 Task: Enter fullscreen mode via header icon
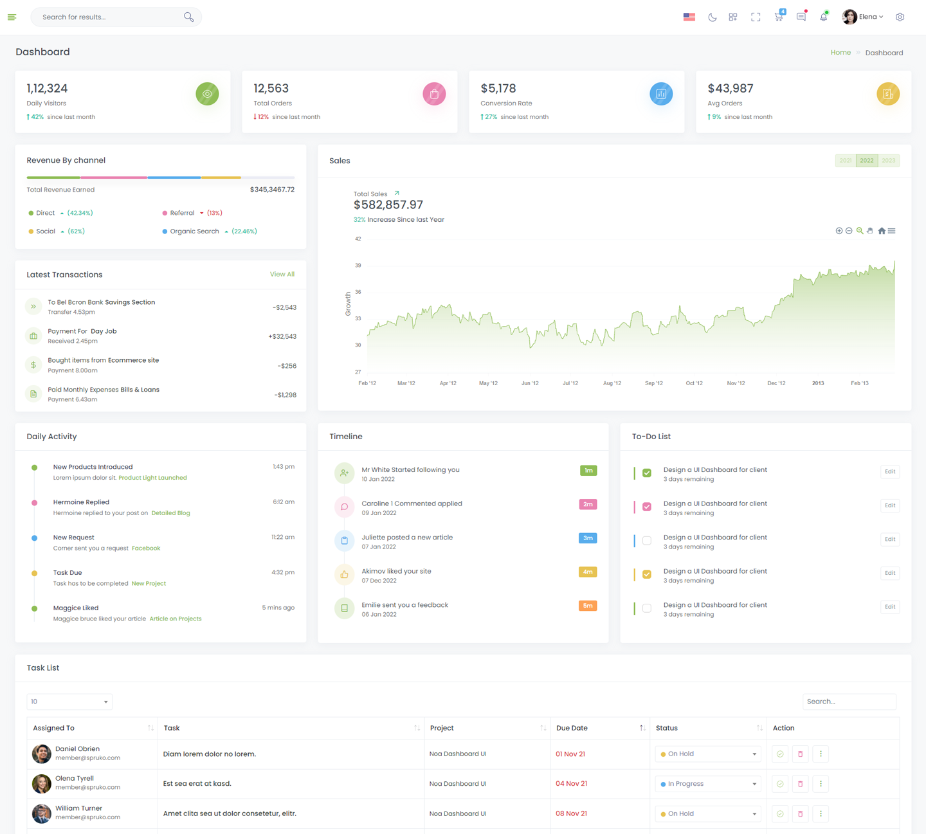(x=756, y=17)
